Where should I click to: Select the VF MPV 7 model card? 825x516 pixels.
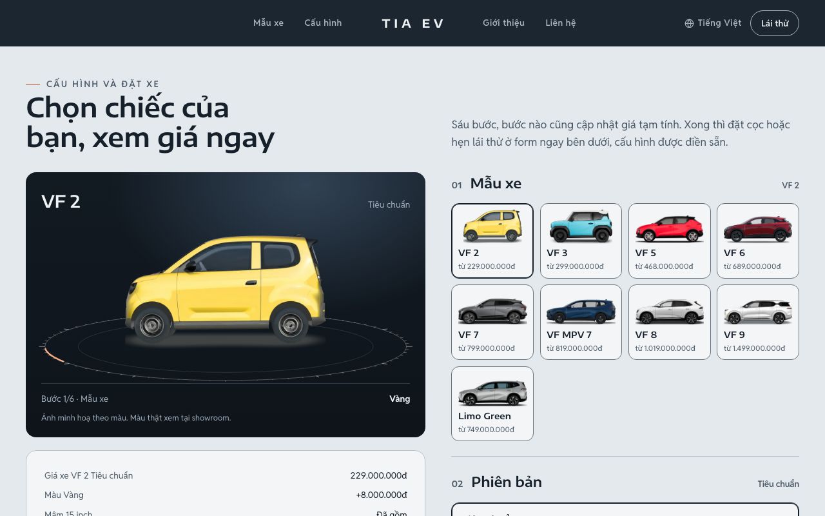click(581, 322)
